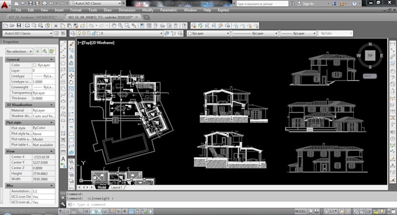Viewport: 397px width, 215px height.
Task: Click the [2D Wireframe] viewport control label
Action: (x=103, y=43)
